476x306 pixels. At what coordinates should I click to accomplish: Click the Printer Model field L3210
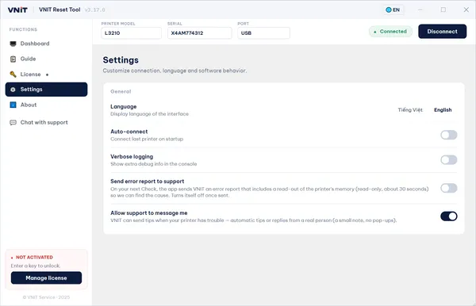131,33
